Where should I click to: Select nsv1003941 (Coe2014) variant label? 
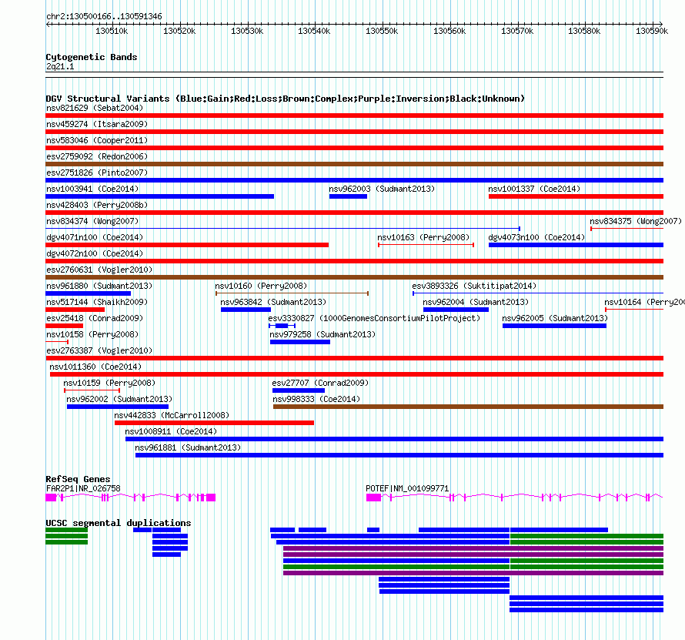(92, 189)
